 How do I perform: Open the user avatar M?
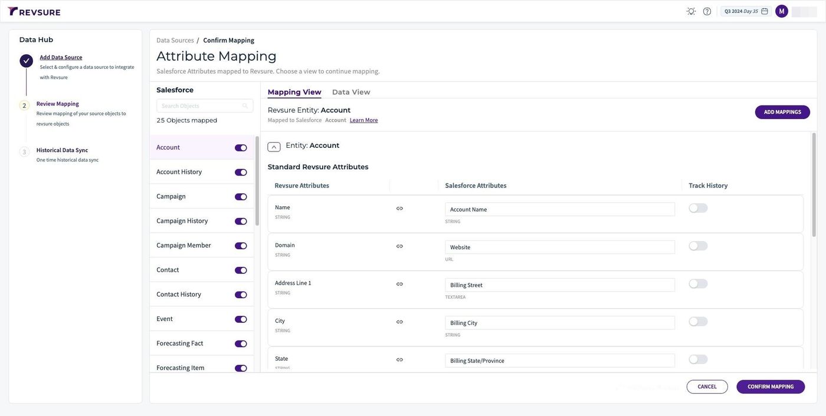(782, 11)
